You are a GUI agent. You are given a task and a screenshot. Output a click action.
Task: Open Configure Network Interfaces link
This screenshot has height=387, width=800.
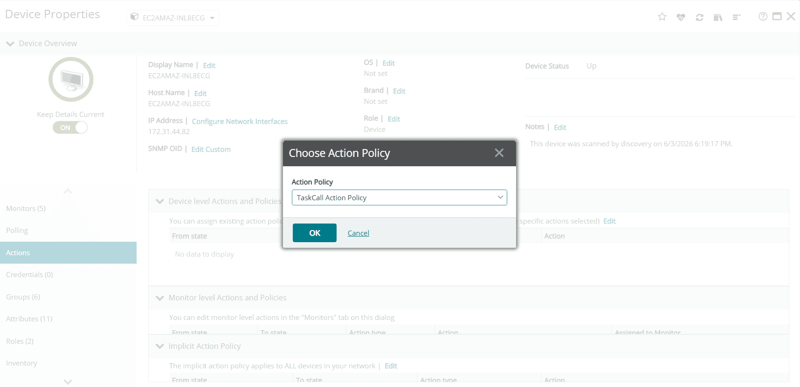pyautogui.click(x=240, y=122)
